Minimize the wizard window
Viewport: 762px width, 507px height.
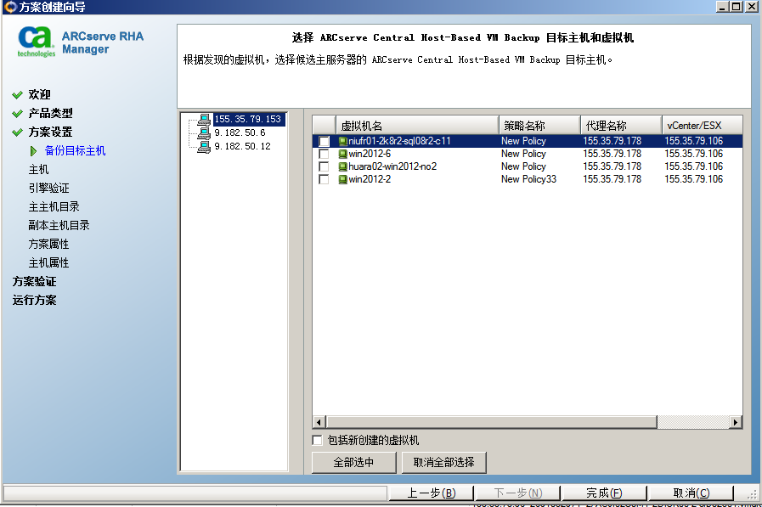(x=723, y=6)
